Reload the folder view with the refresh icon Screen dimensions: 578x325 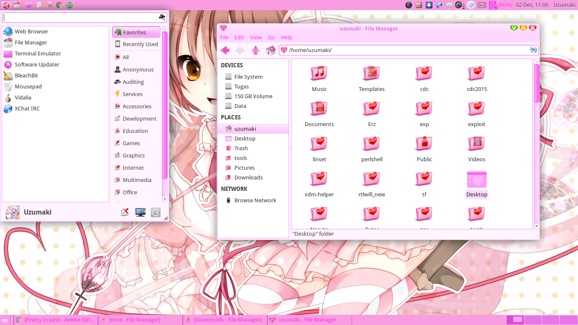(x=534, y=50)
